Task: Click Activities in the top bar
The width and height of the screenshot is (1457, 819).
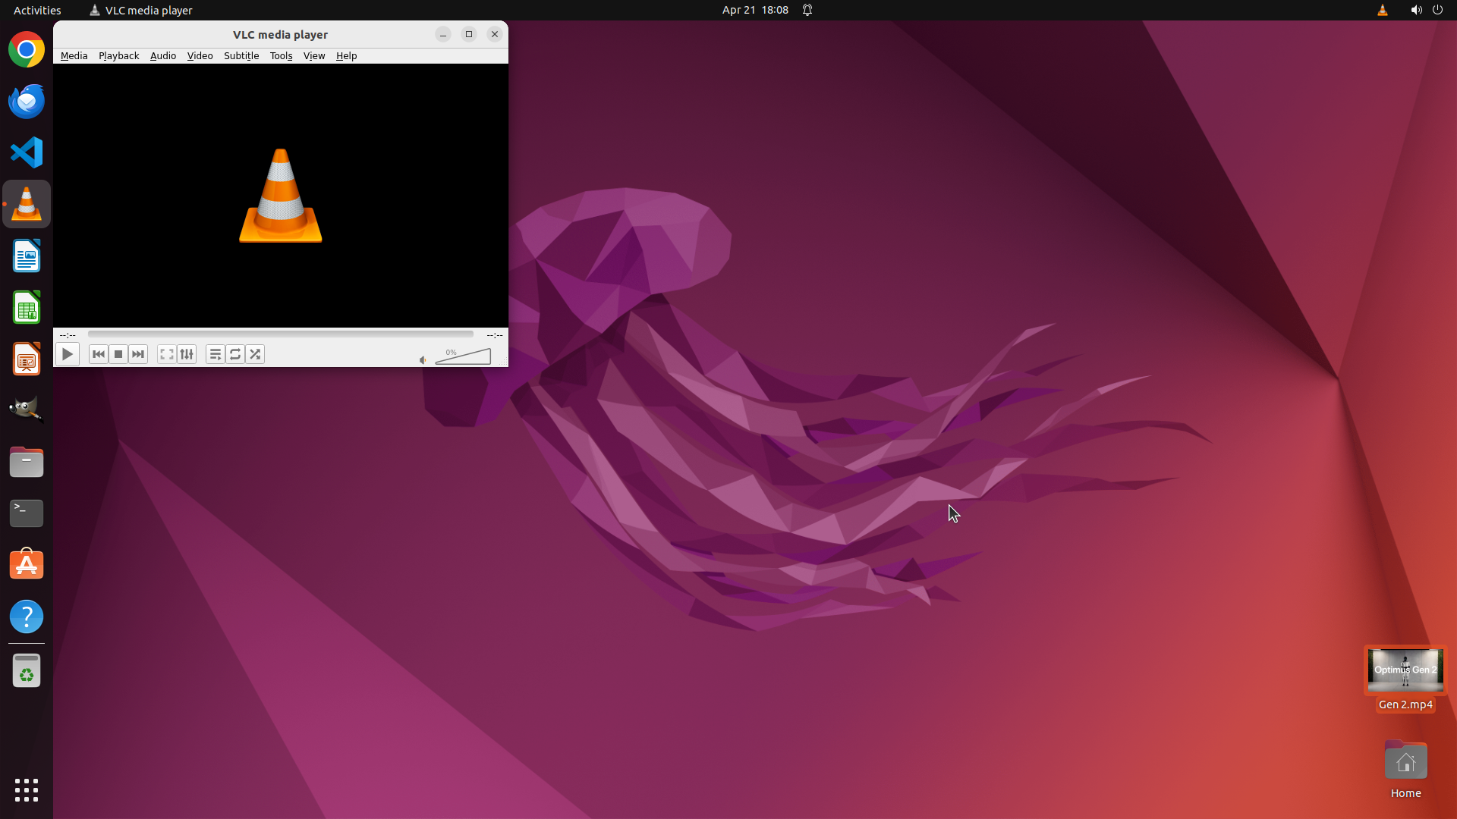Action: click(x=37, y=10)
